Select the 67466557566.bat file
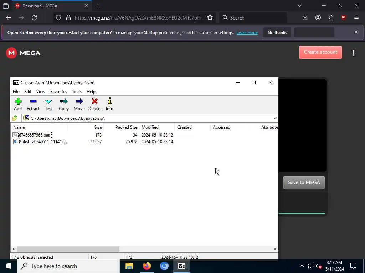The height and width of the screenshot is (273, 365). (34, 135)
